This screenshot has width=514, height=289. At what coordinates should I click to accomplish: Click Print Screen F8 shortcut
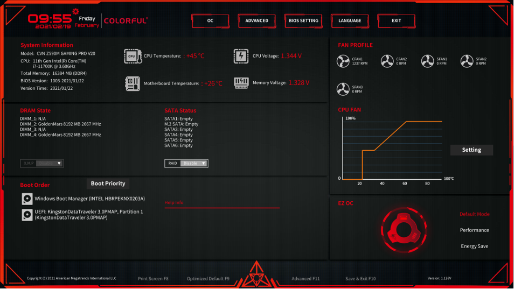153,279
